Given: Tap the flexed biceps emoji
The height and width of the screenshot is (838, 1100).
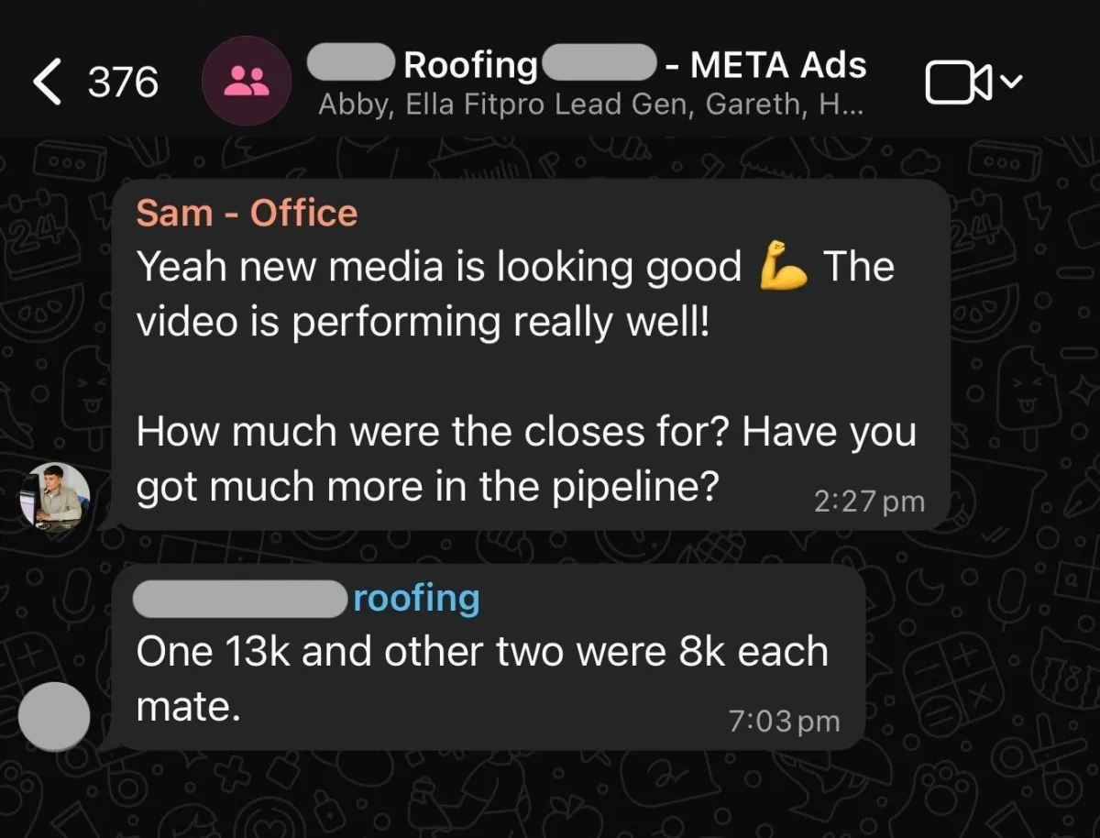Looking at the screenshot, I should (783, 269).
